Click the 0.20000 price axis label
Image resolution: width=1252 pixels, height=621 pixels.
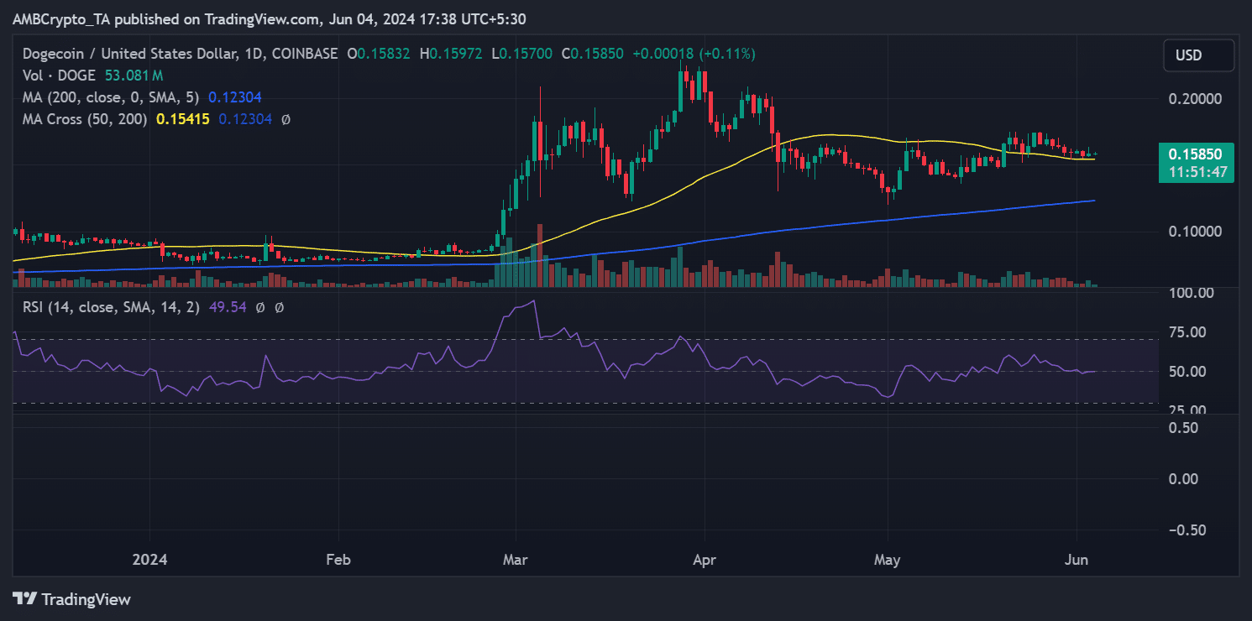(x=1197, y=98)
